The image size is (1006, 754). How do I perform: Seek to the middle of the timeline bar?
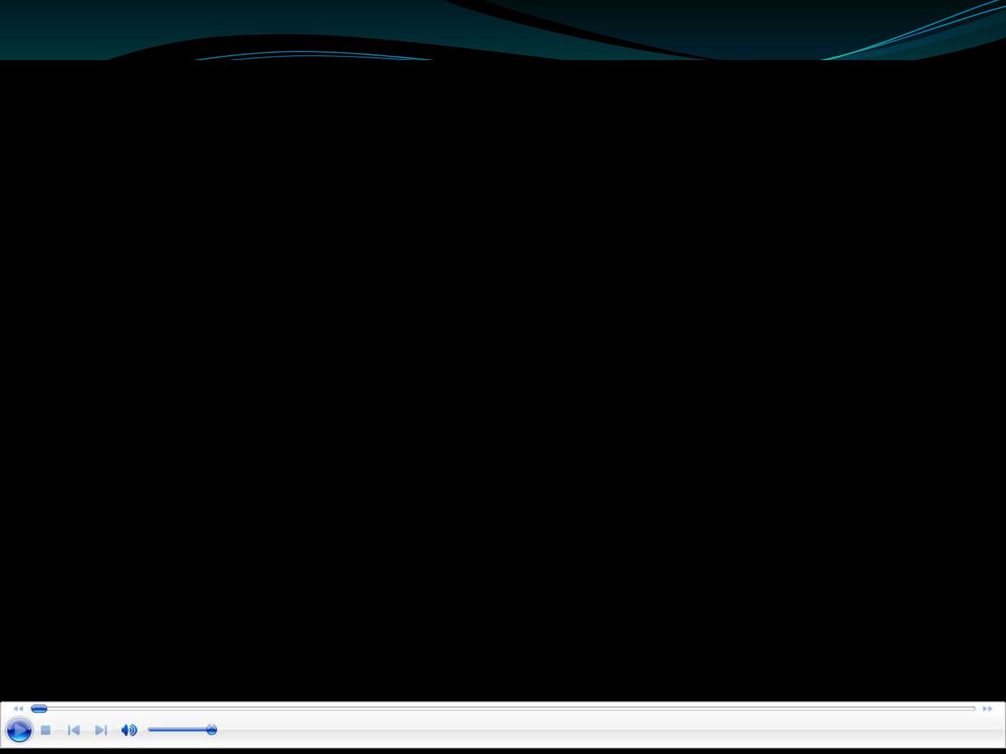[x=503, y=709]
